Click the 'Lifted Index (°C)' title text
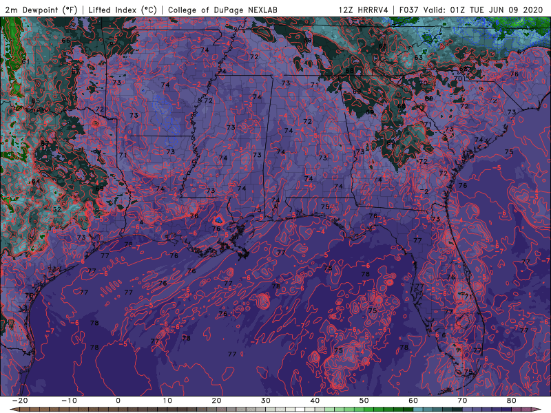The width and height of the screenshot is (551, 413). click(123, 10)
